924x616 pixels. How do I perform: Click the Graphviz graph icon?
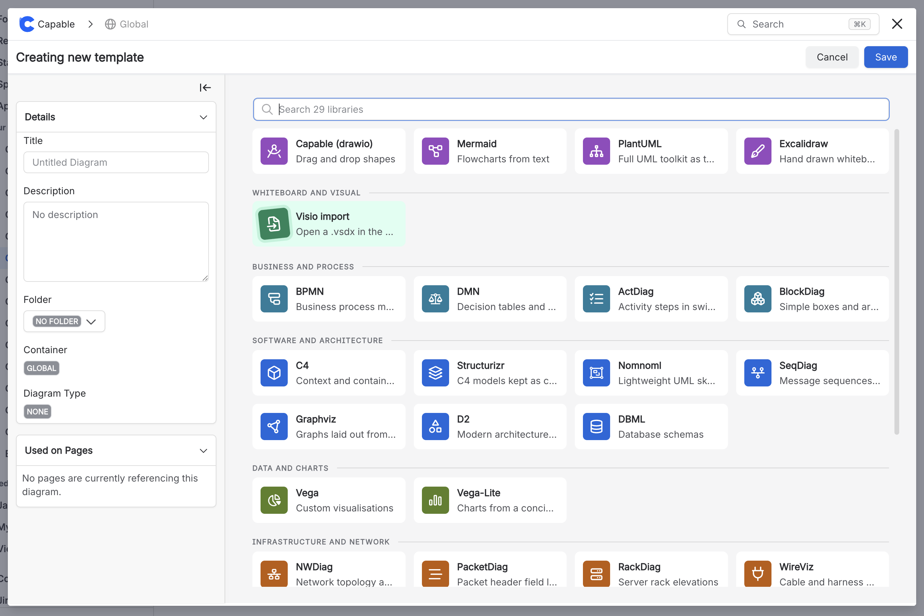point(274,426)
